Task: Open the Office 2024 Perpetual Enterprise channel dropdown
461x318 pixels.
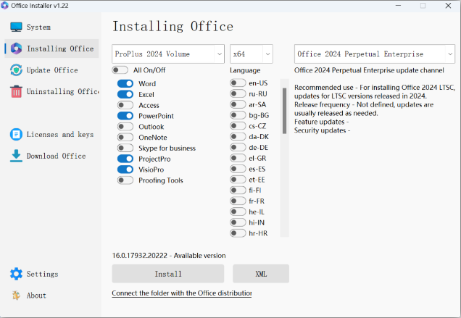Action: pos(374,54)
